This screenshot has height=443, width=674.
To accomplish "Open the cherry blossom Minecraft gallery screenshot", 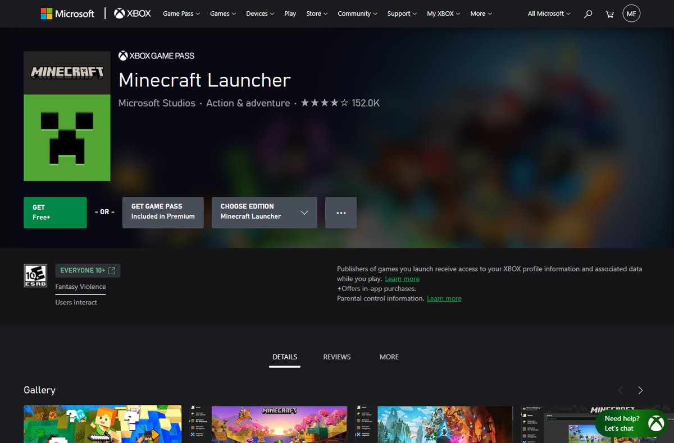I will tap(268, 424).
